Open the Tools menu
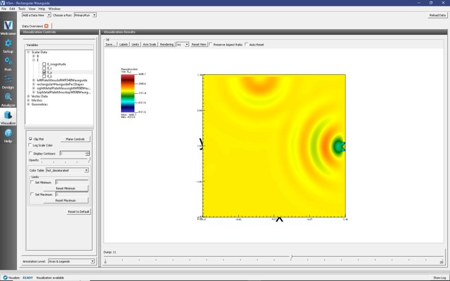Image resolution: width=450 pixels, height=281 pixels. point(22,9)
